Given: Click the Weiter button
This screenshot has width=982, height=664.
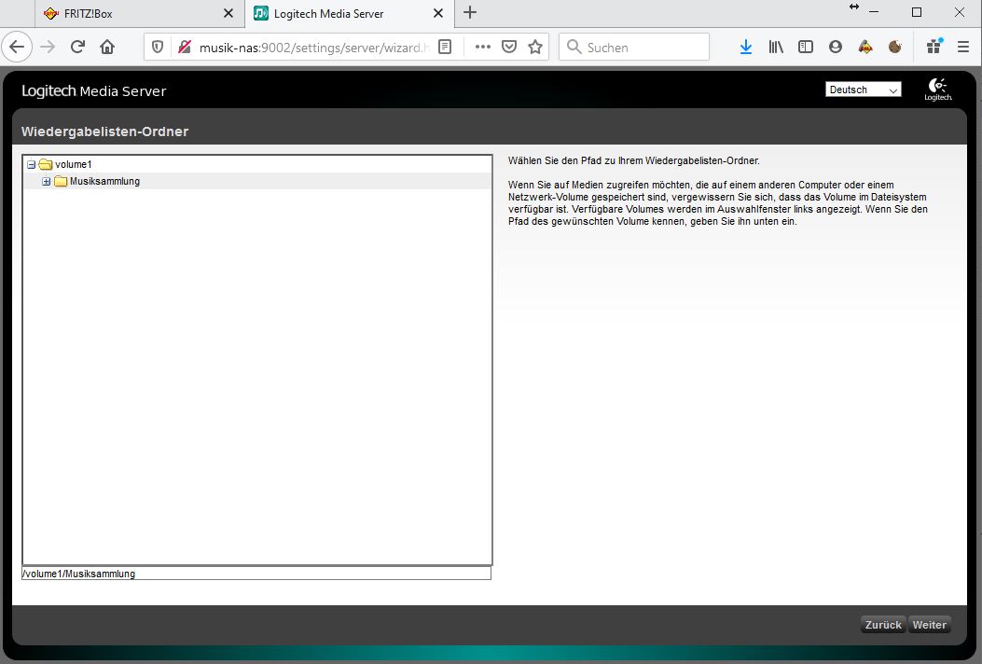Looking at the screenshot, I should (x=930, y=625).
